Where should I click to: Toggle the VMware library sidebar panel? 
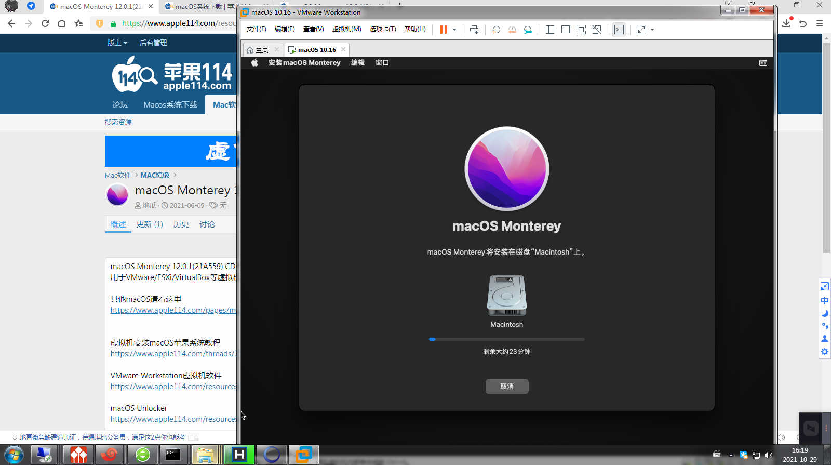550,30
